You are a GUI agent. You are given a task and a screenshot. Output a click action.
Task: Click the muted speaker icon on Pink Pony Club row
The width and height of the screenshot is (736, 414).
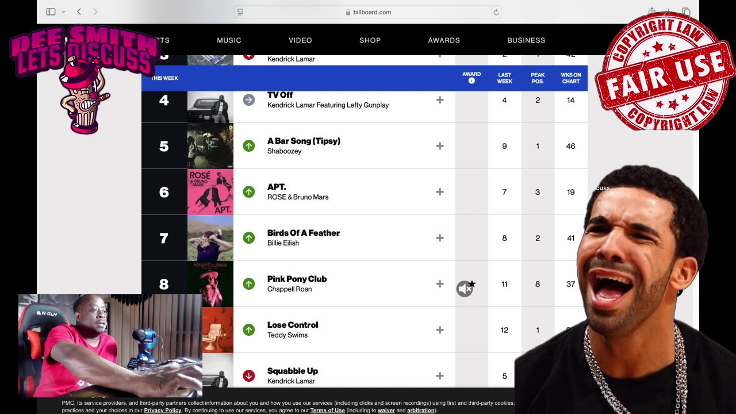tap(465, 289)
